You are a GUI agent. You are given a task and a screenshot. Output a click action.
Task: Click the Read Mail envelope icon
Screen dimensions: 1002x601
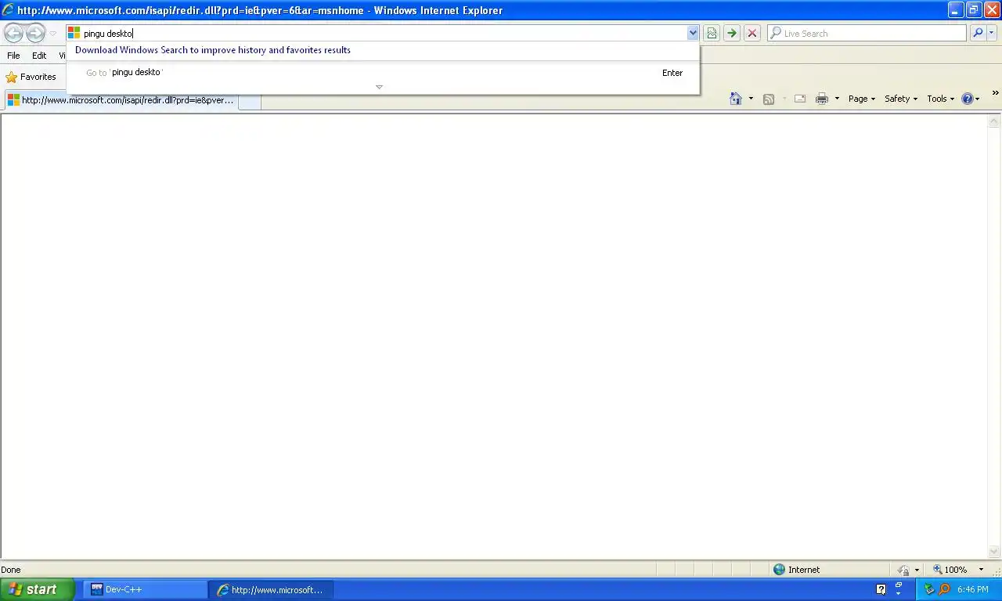tap(800, 99)
